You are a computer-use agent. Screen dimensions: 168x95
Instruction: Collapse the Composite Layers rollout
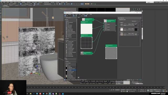point(122,20)
